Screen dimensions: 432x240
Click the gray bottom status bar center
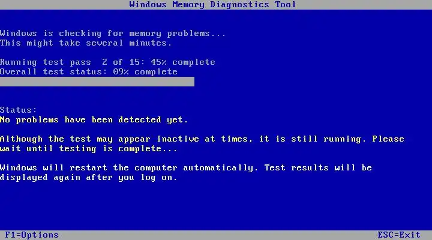click(216, 235)
